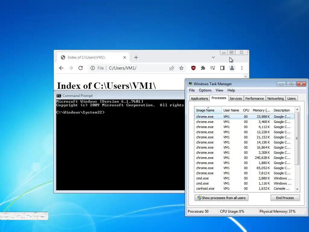Sort by Description column header

[x=283, y=110]
